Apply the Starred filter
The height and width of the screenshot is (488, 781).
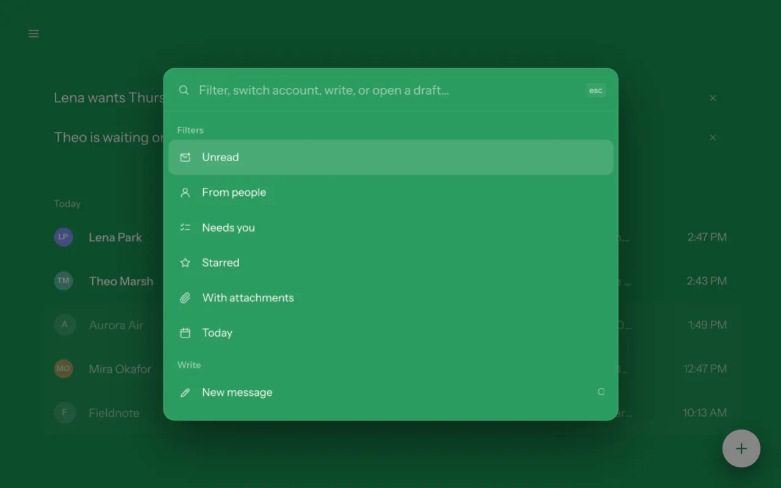[x=390, y=262]
